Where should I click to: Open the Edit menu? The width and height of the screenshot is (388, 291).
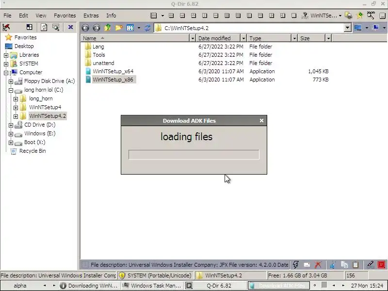point(23,16)
